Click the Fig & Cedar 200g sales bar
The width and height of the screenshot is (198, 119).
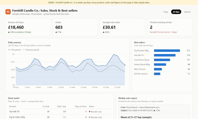click(167, 51)
